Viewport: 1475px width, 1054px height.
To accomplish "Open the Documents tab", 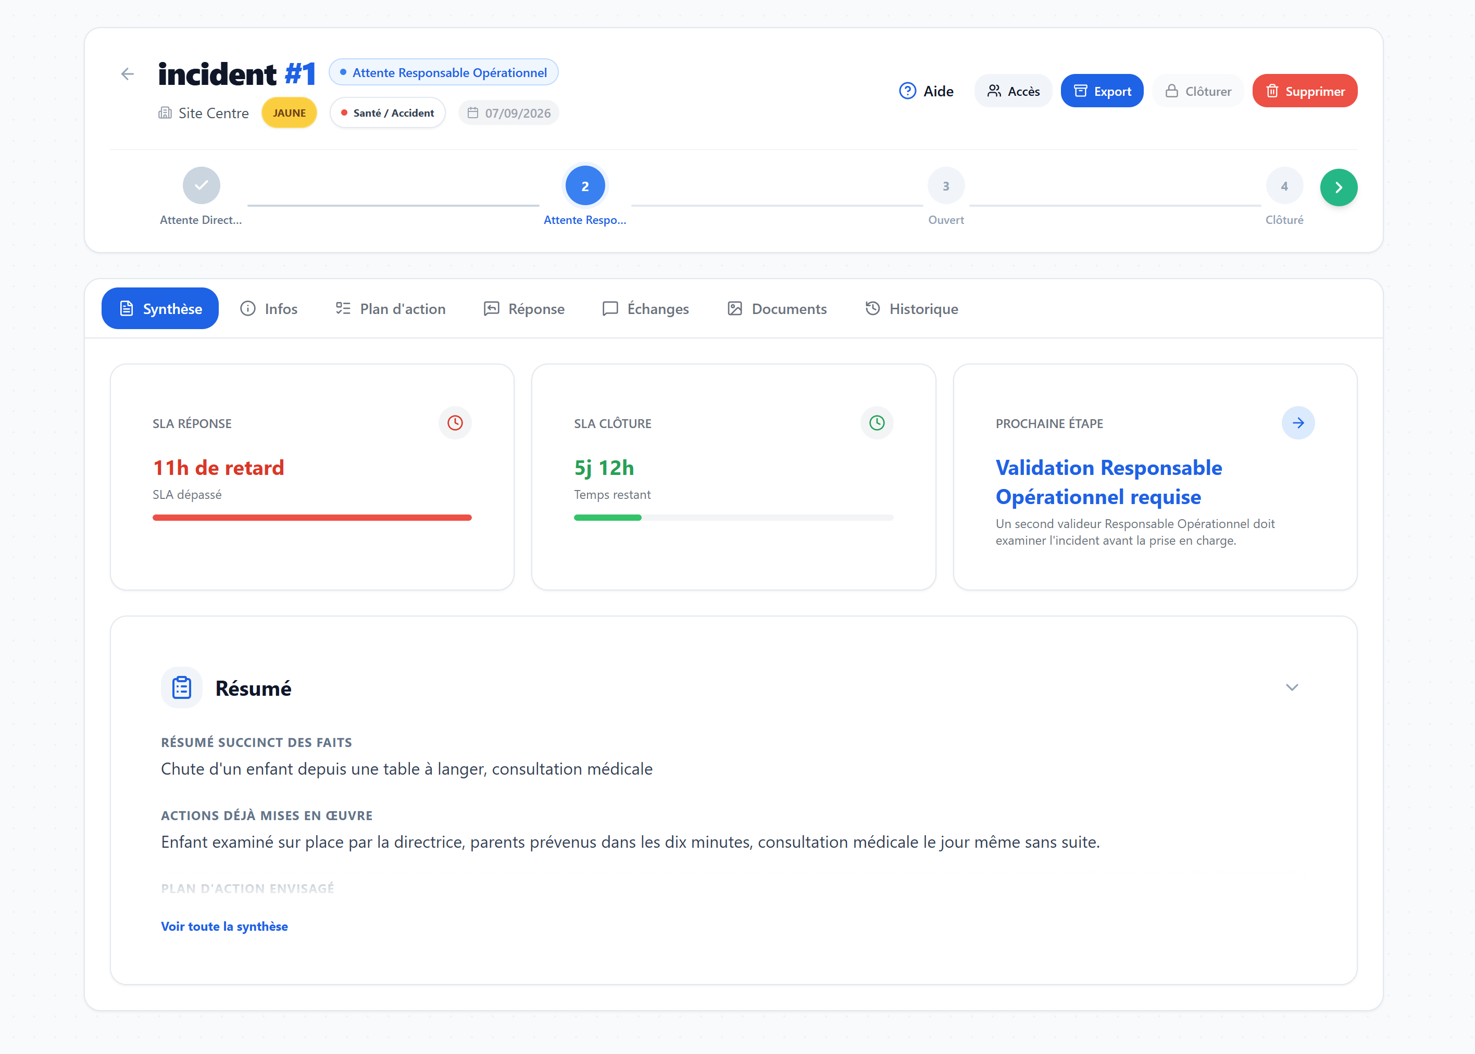I will [x=777, y=309].
